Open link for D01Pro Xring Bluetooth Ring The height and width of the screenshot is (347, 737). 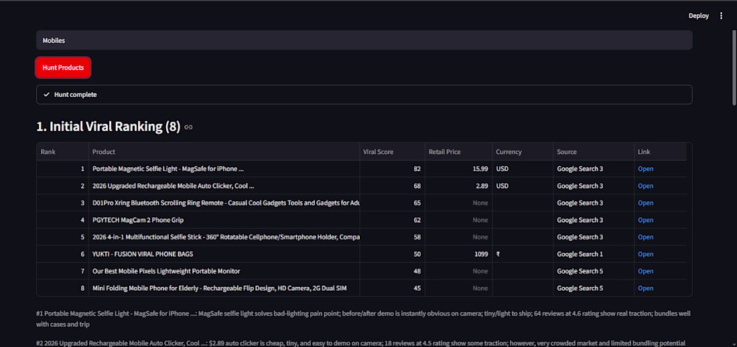[x=645, y=203]
